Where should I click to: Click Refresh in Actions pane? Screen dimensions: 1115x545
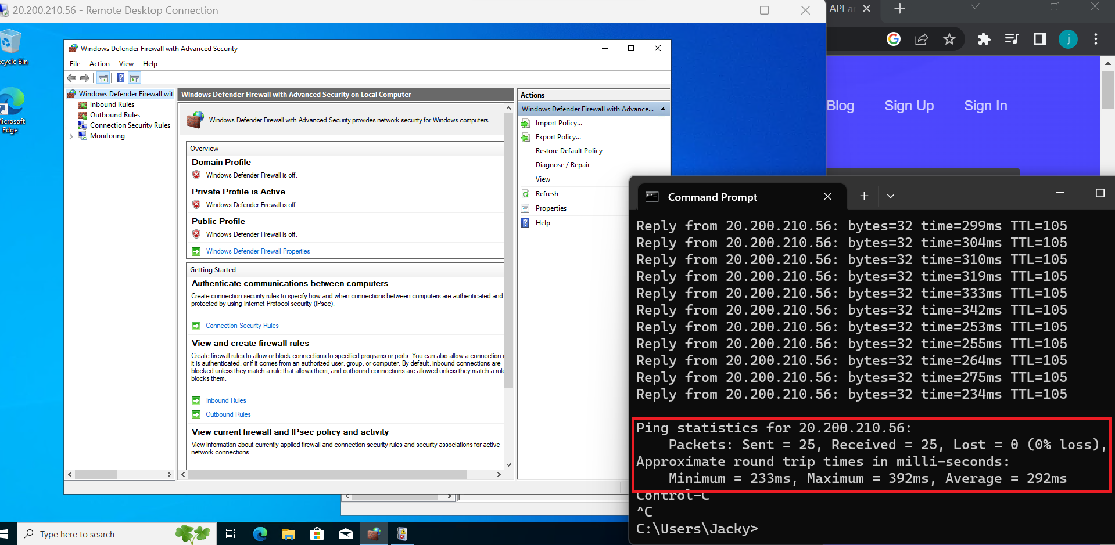point(547,194)
